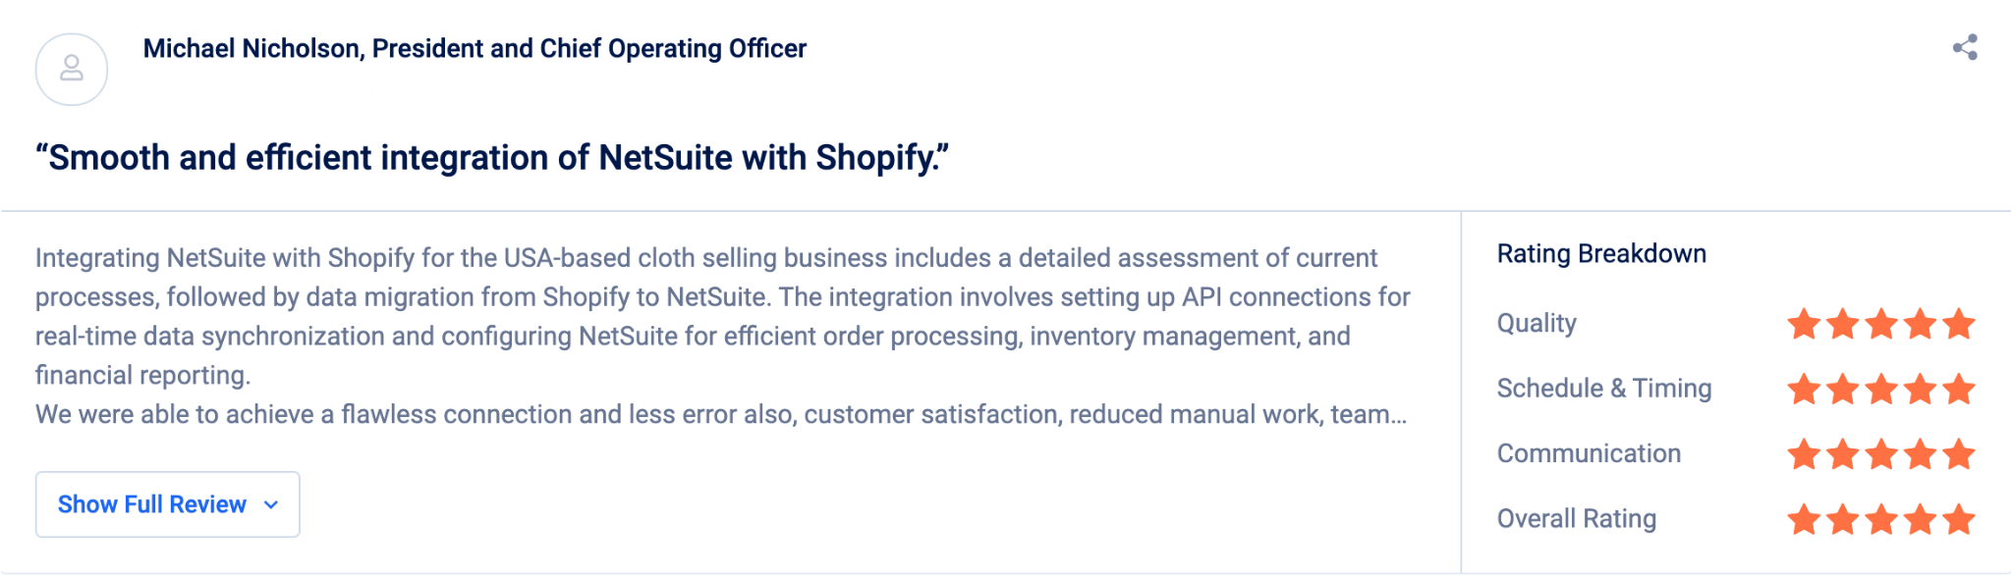Click the fifth star in Overall Rating
Screen dimensions: 2012x577
pos(1958,519)
